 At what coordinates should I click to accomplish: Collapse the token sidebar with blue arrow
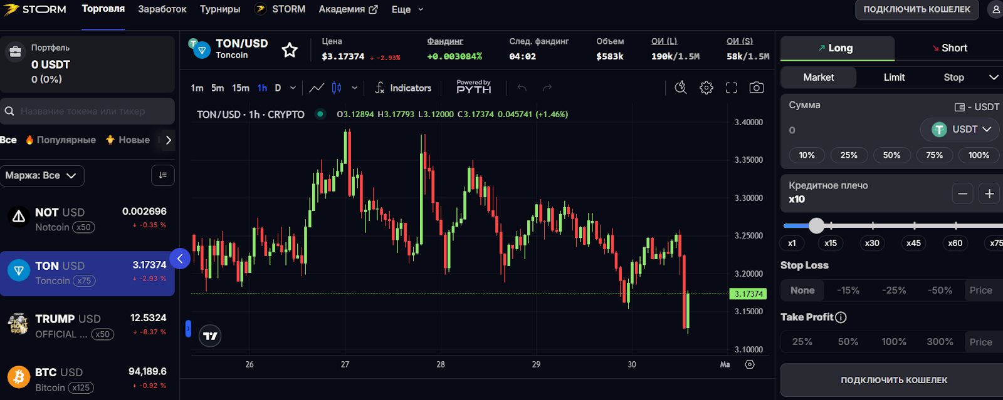[180, 258]
